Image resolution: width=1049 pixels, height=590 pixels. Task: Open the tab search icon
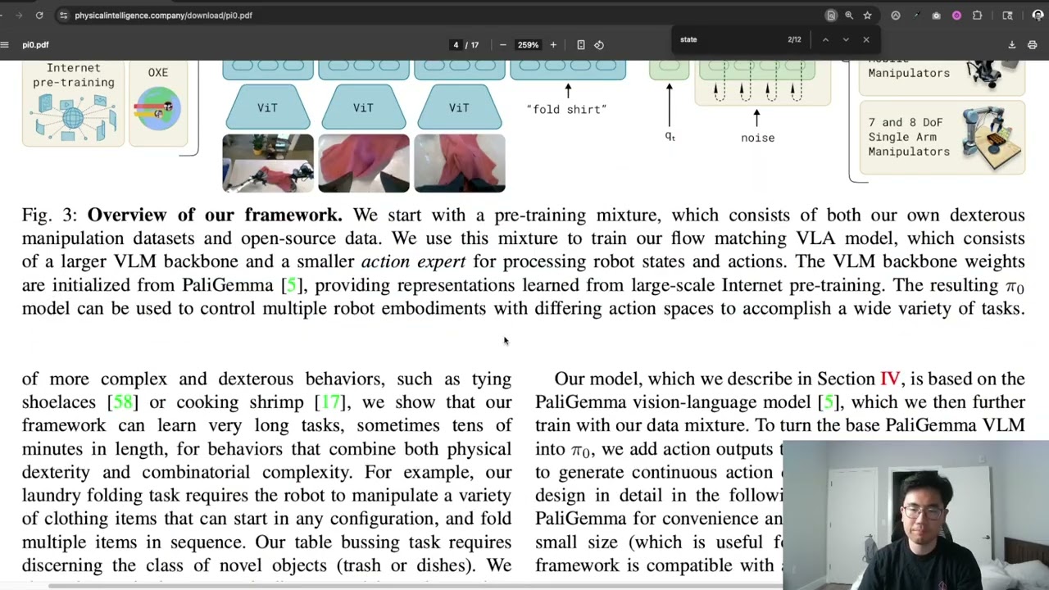[1007, 15]
